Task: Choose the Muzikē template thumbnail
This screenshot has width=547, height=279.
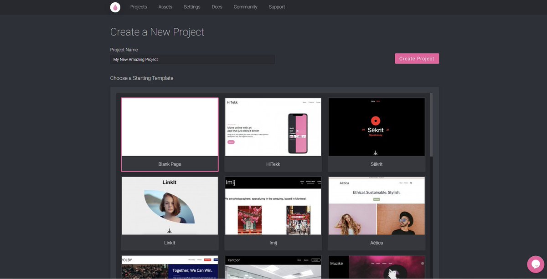Action: click(377, 267)
